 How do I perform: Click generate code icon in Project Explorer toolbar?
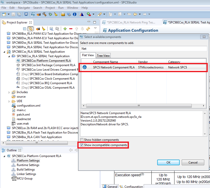point(38,29)
